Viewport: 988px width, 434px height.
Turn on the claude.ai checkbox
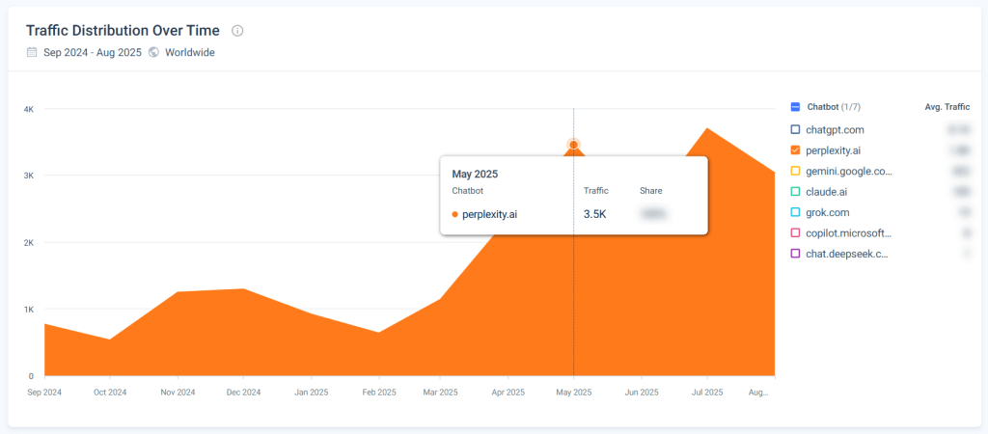[795, 192]
